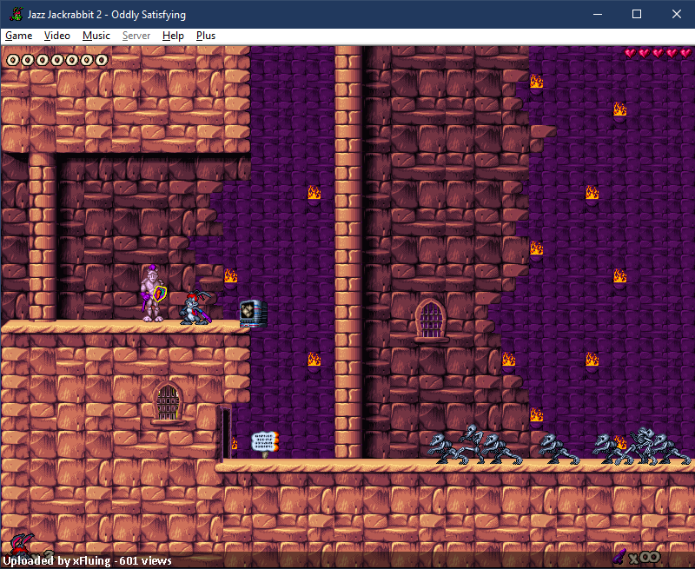Open the Help menu
The width and height of the screenshot is (695, 569).
click(173, 36)
